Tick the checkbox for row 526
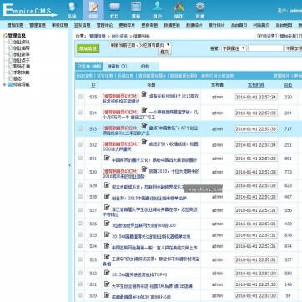This screenshot has height=302, width=302. (x=80, y=224)
